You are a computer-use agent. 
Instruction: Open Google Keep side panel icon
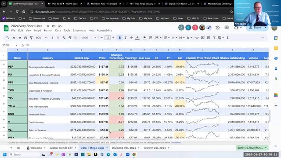[276, 48]
